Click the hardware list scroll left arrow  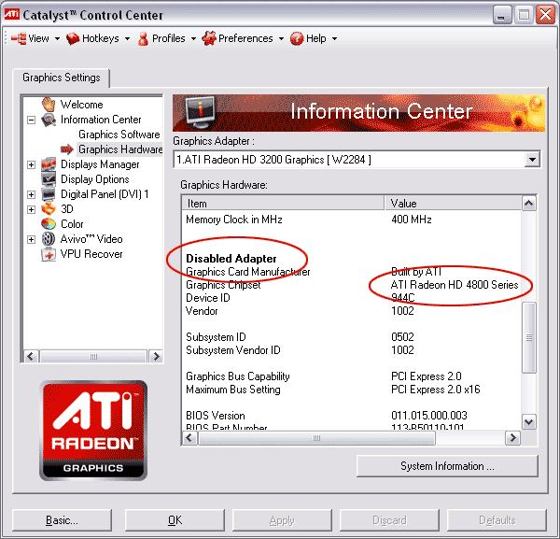click(x=189, y=438)
